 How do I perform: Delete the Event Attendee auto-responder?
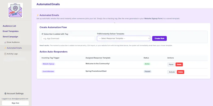click(x=181, y=72)
